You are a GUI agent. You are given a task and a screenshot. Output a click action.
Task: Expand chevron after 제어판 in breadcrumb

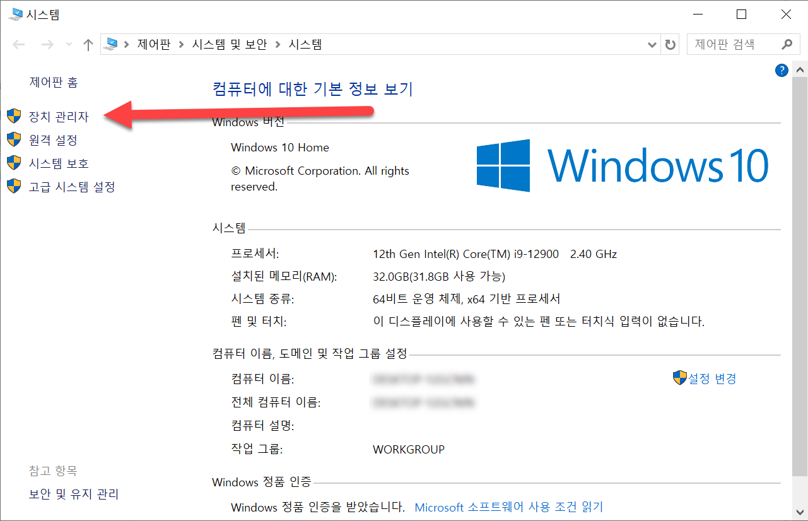pyautogui.click(x=181, y=45)
